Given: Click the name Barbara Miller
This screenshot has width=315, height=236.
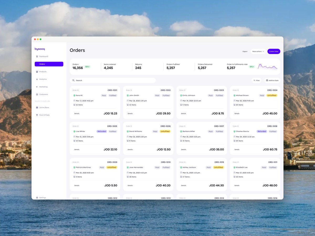Looking at the screenshot, I should coord(189,131).
